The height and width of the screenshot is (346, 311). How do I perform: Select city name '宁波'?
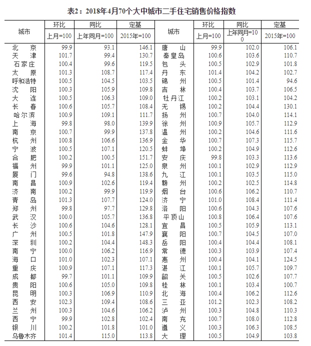[x=24, y=149]
